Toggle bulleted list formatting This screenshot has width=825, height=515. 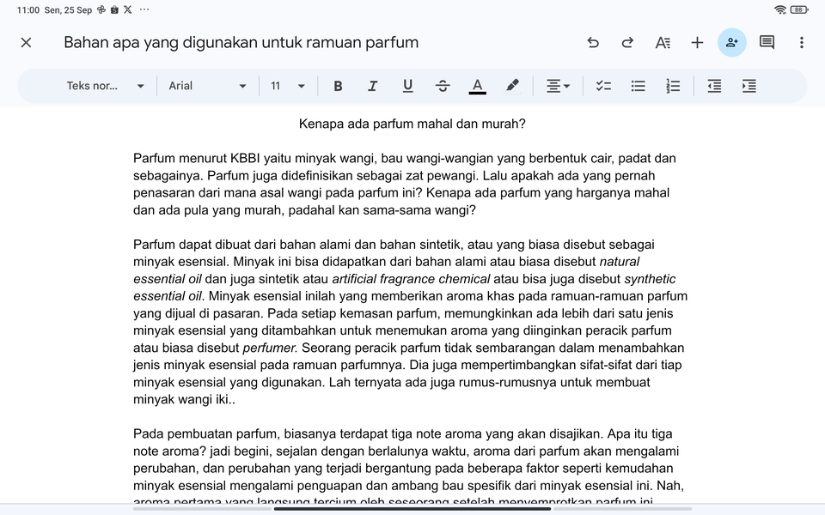(x=638, y=85)
